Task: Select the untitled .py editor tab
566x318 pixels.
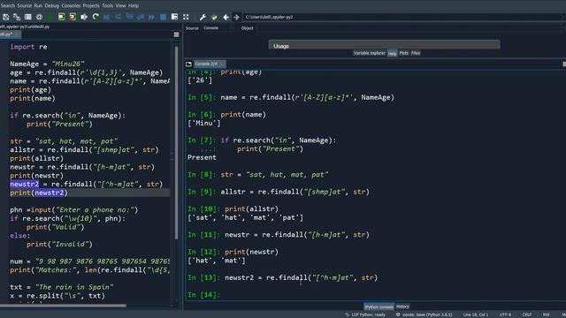Action: tap(10, 34)
